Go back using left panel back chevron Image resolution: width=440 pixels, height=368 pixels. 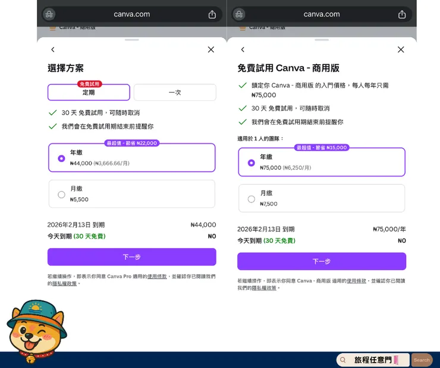[53, 50]
